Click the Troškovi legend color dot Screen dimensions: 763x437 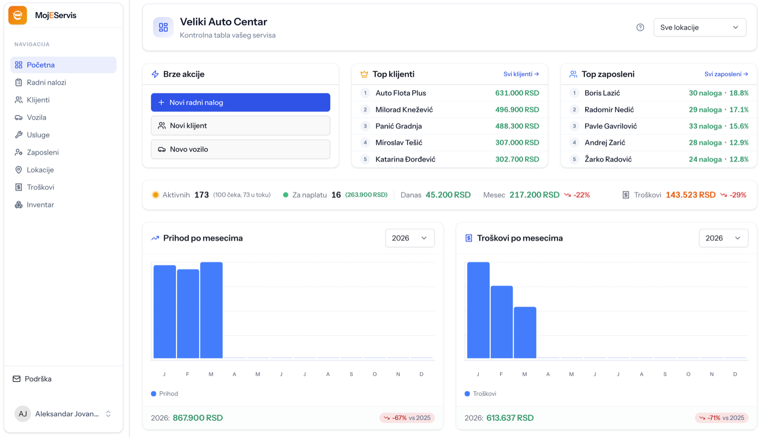[x=467, y=394]
